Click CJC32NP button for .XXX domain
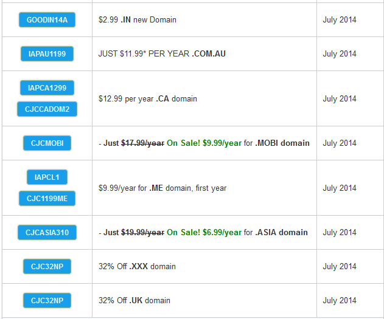The height and width of the screenshot is (319, 384). [47, 266]
